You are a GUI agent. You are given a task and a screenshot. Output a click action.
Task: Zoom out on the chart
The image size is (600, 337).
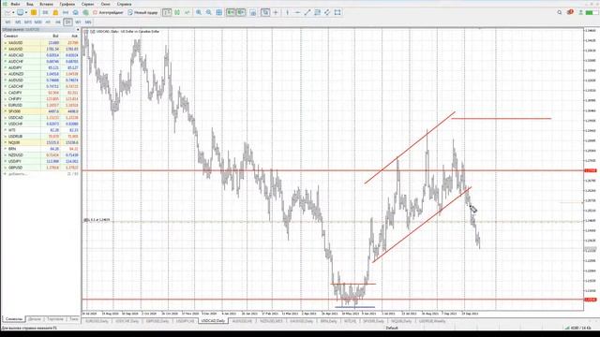coord(208,12)
